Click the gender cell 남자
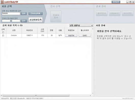 point(60,35)
